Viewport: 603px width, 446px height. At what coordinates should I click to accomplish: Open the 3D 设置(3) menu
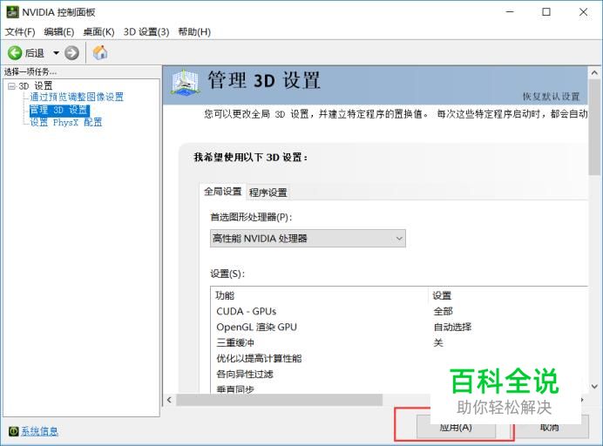pos(146,32)
